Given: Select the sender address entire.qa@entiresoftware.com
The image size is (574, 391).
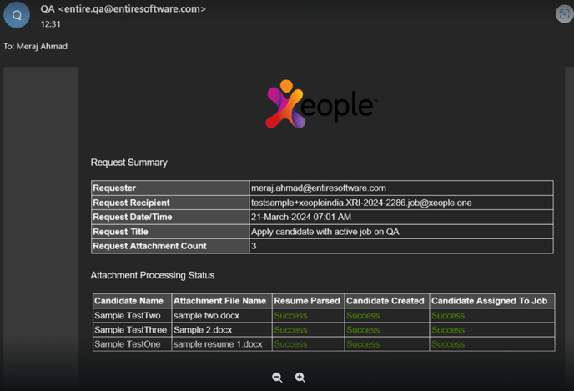Looking at the screenshot, I should click(132, 9).
